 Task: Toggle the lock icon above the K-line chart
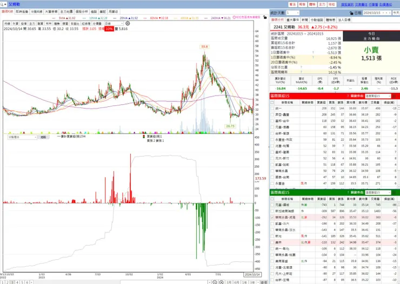pyautogui.click(x=265, y=17)
